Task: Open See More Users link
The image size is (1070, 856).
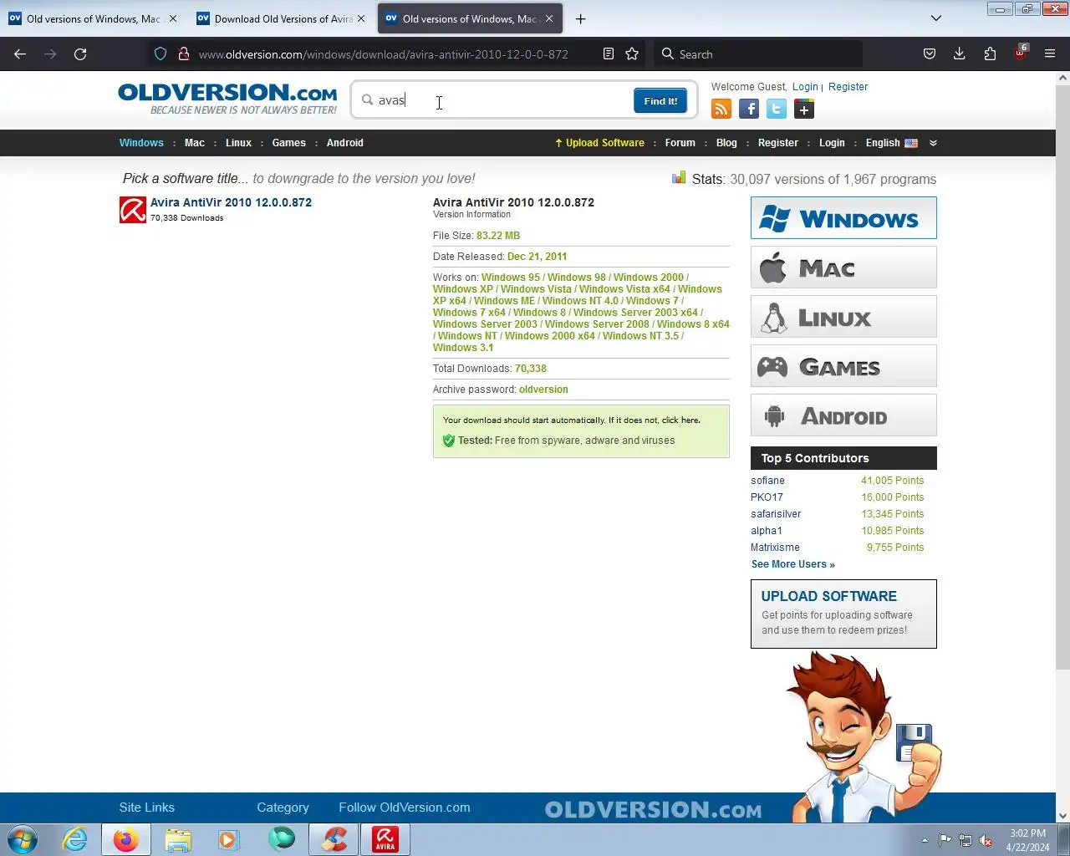Action: point(793,564)
